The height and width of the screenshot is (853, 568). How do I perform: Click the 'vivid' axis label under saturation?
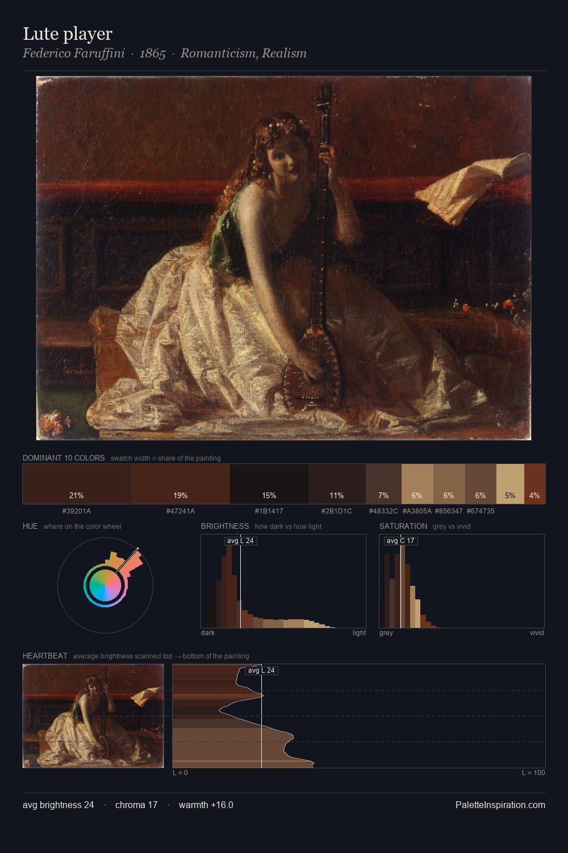pos(537,633)
